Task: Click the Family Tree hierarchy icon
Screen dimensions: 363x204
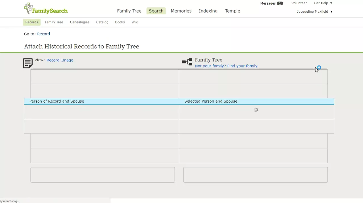Action: 187,62
